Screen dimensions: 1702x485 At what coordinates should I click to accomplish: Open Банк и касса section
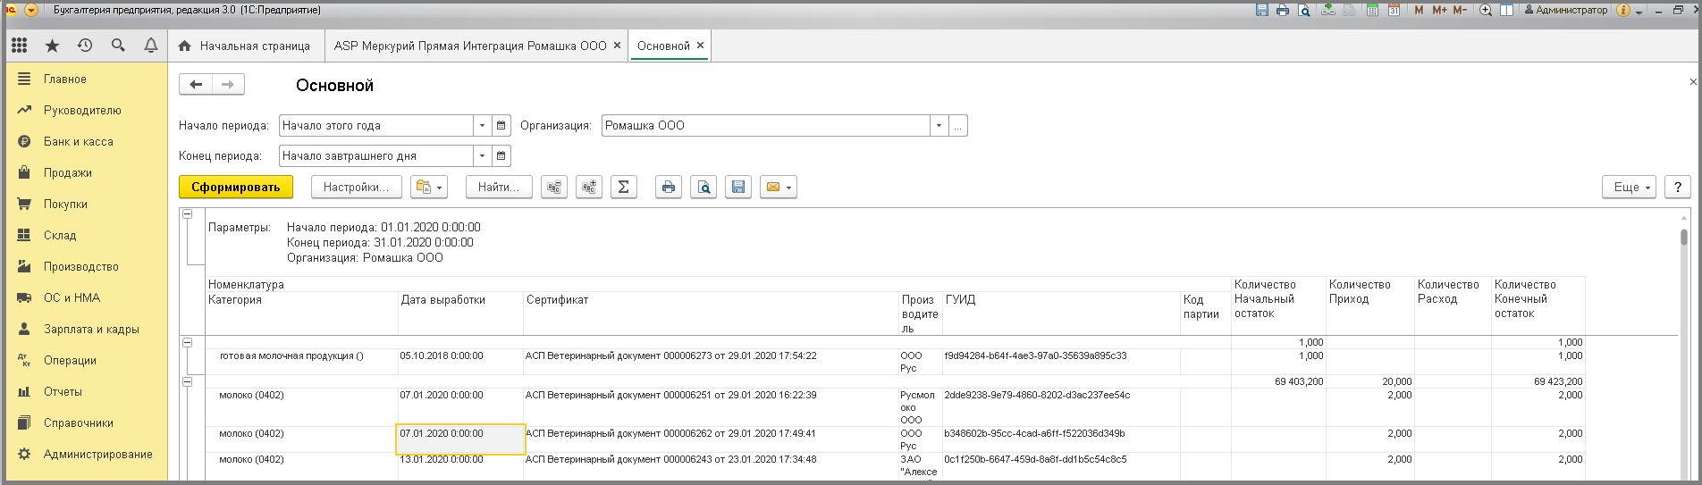pyautogui.click(x=87, y=141)
